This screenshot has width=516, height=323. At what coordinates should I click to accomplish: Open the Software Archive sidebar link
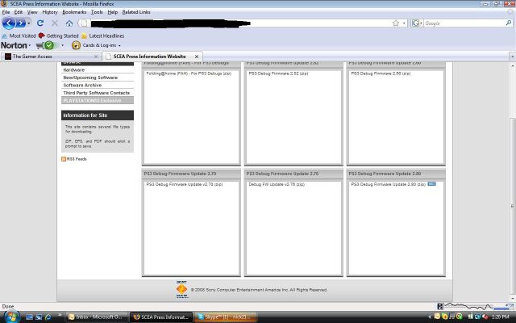coord(82,85)
